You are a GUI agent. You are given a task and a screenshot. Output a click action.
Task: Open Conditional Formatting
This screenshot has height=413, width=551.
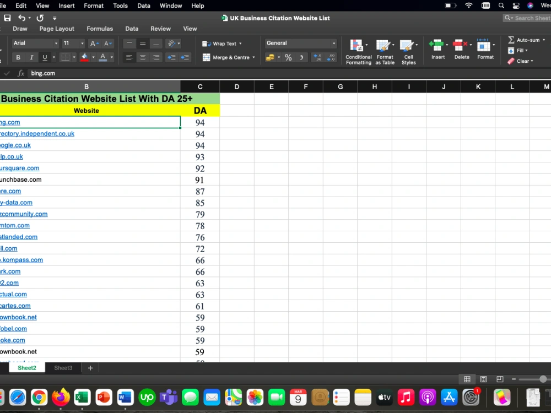[x=359, y=52]
